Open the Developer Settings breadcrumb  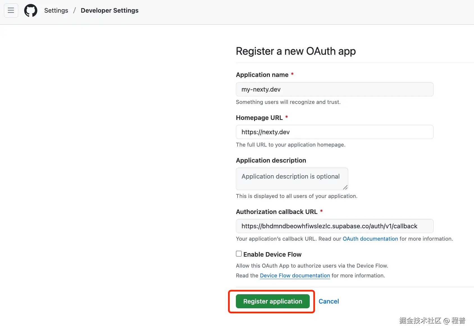110,10
